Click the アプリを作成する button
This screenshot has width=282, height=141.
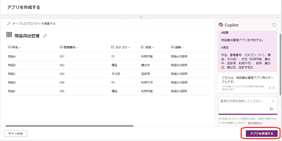click(x=261, y=133)
